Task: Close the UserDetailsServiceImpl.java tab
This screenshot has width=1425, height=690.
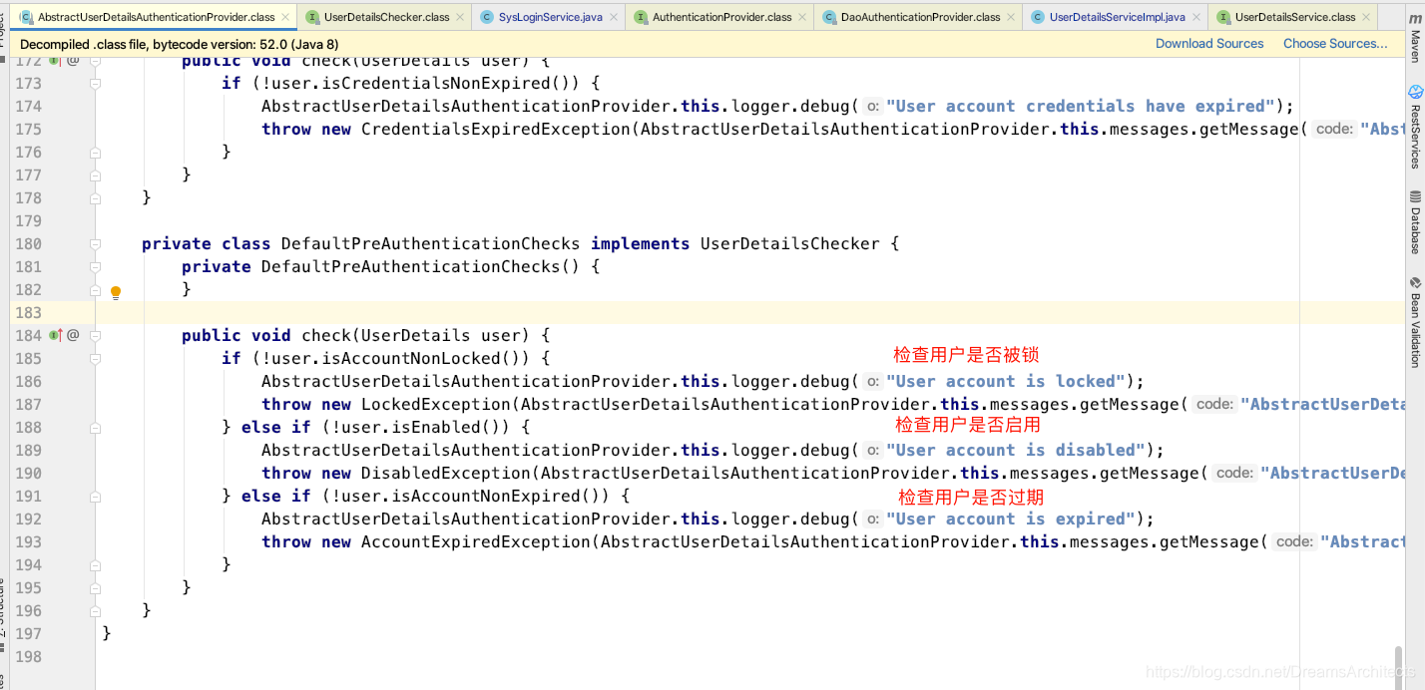Action: (x=1196, y=17)
